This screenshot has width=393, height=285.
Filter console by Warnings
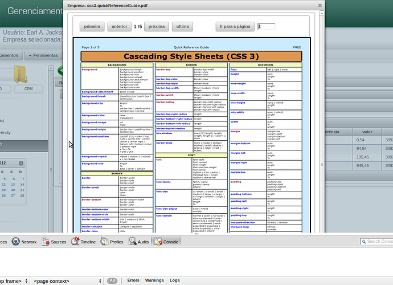pos(154,280)
